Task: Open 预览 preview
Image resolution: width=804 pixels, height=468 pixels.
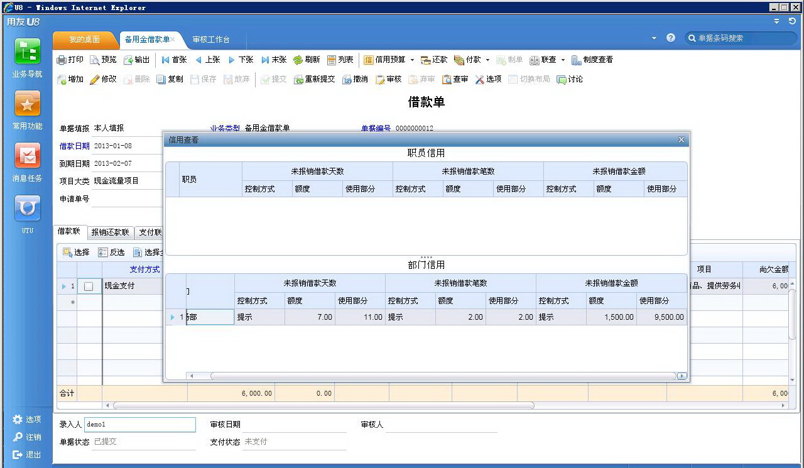Action: [103, 60]
